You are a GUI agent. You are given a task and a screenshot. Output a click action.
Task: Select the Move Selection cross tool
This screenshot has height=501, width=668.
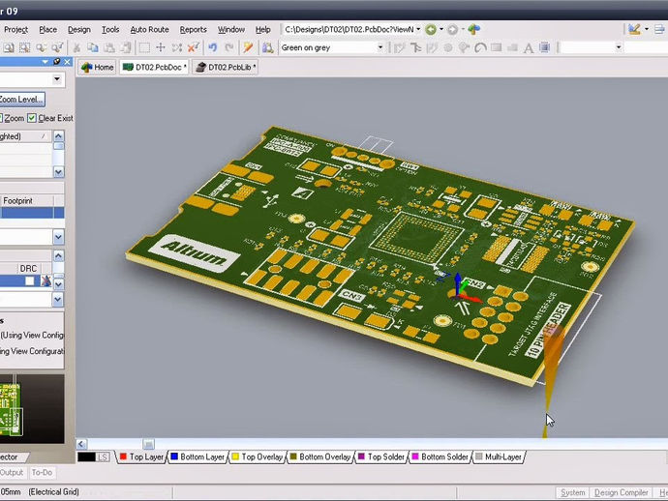161,47
